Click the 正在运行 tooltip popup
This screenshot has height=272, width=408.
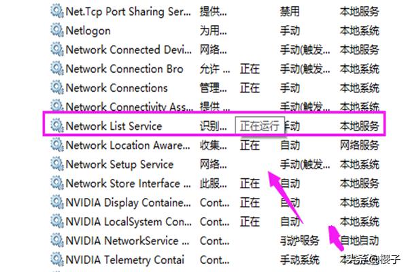(258, 126)
